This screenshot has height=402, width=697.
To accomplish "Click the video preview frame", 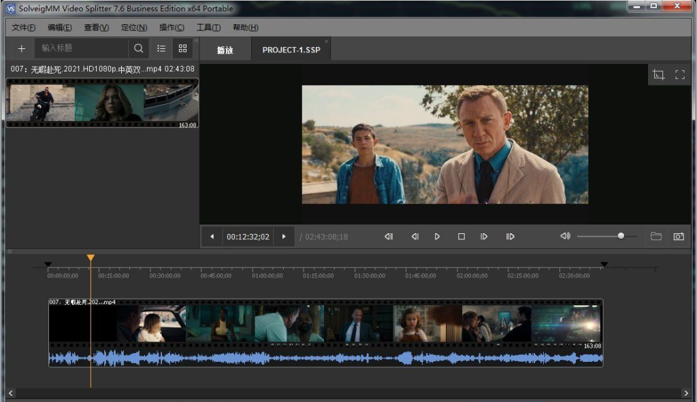I will [445, 144].
